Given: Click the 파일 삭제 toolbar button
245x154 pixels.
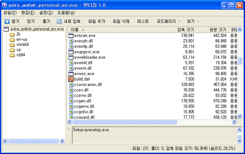Looking at the screenshot, I should tap(121, 21).
